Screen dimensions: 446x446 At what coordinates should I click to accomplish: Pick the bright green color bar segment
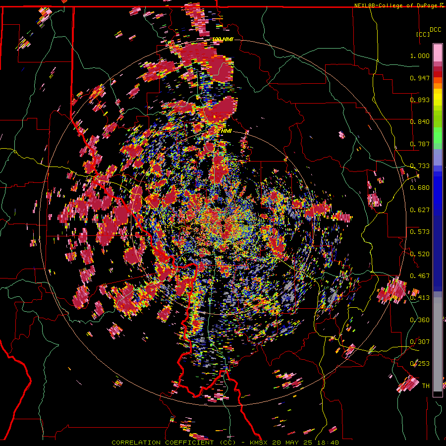pos(438,135)
